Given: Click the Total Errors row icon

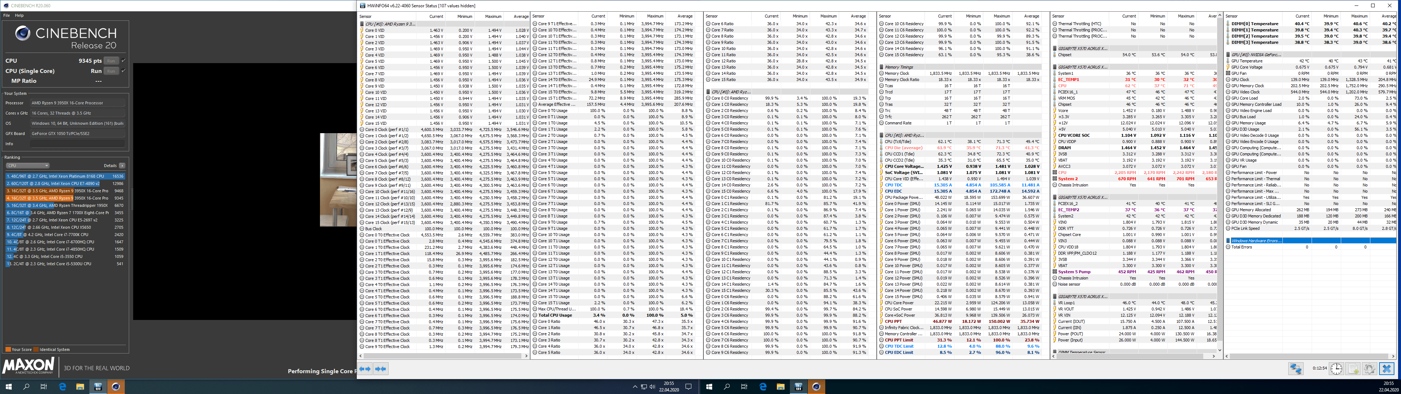Looking at the screenshot, I should (1228, 247).
